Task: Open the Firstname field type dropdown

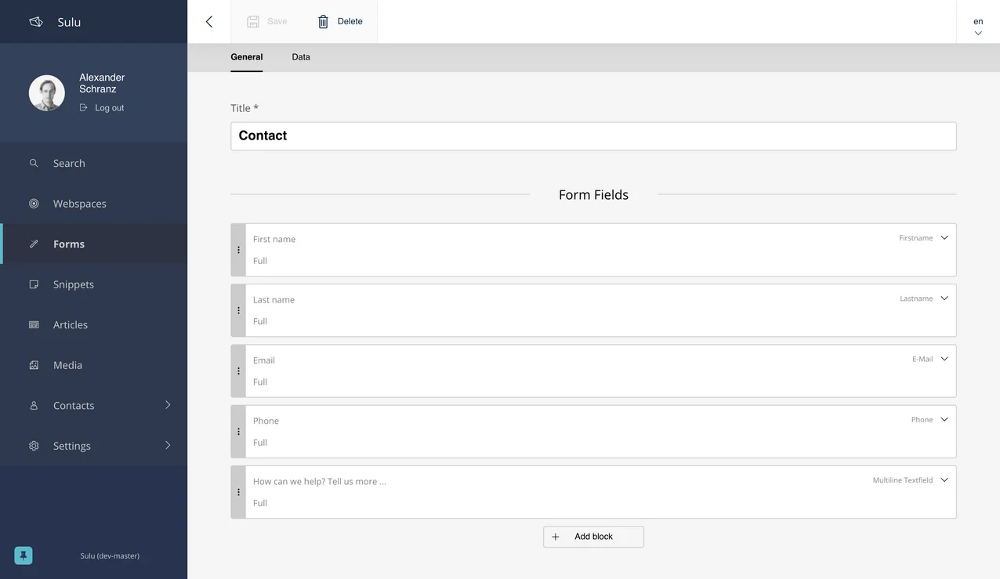Action: pos(944,237)
